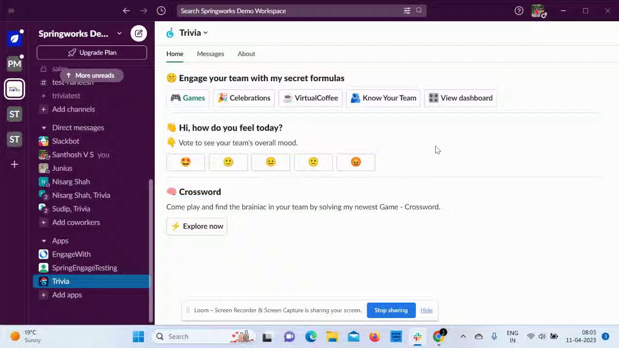Jump to More unreads
Screen dimensions: 619x348
(x=90, y=75)
